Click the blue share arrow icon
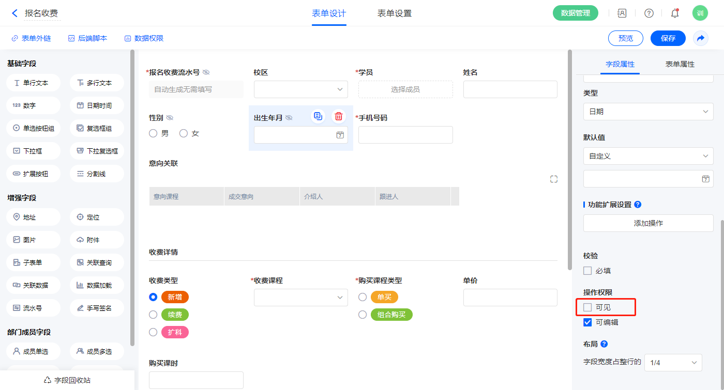 [700, 38]
